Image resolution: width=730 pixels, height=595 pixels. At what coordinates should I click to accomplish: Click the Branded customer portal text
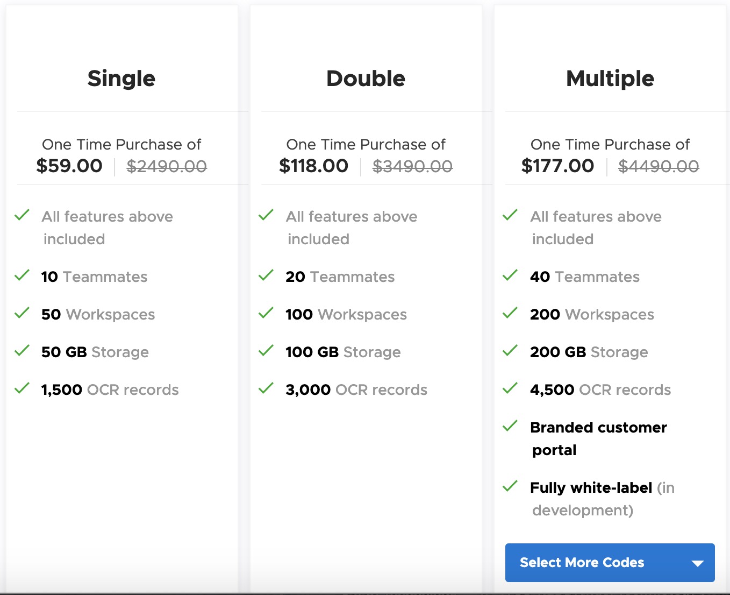coord(598,438)
